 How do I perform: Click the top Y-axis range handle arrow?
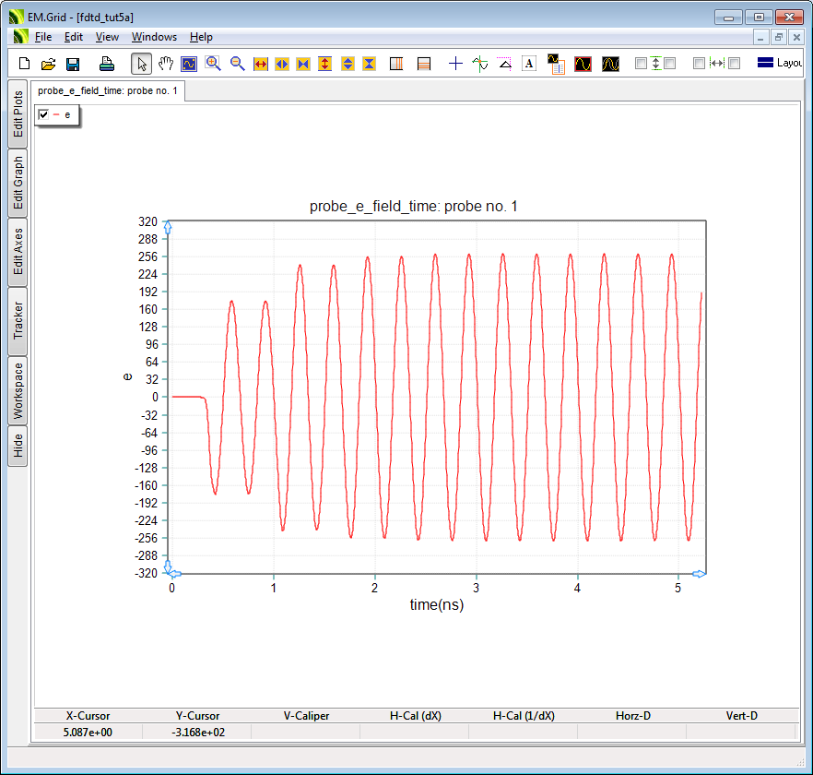point(167,226)
